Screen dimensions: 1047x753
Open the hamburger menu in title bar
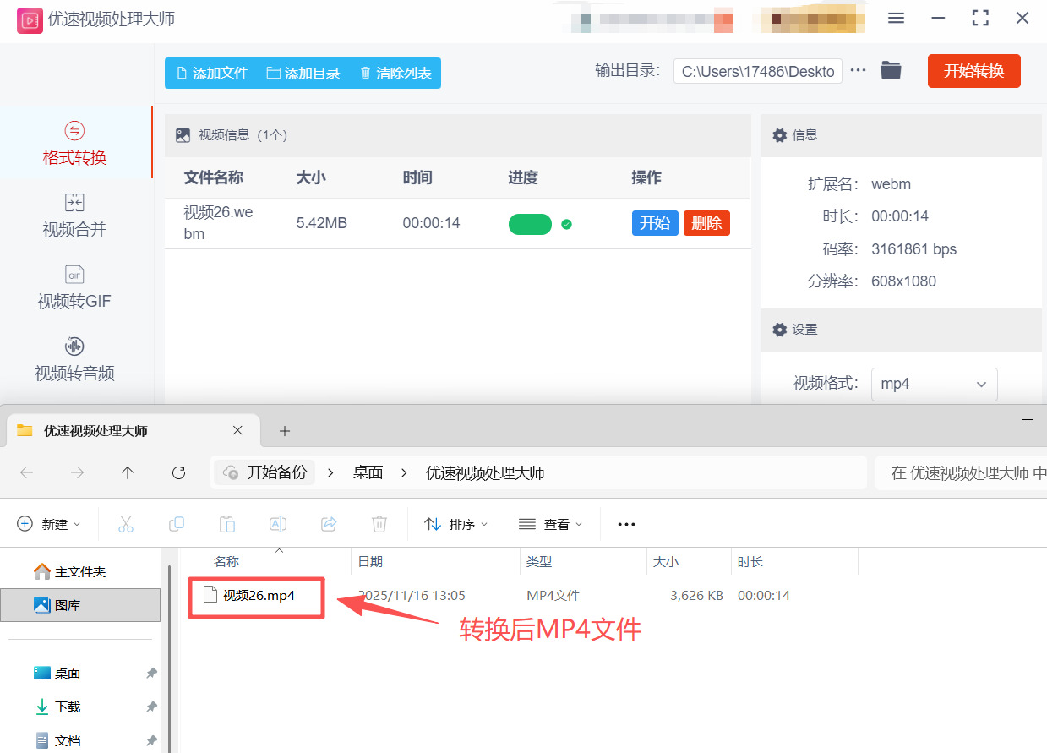(x=897, y=19)
